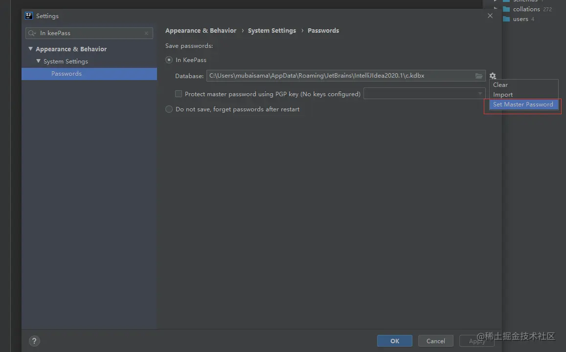Select users entry in background tree
566x352 pixels.
point(521,19)
